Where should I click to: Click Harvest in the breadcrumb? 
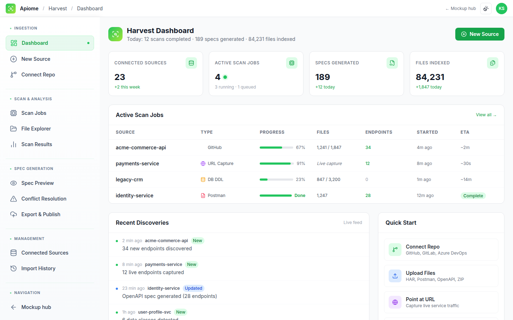click(x=58, y=9)
